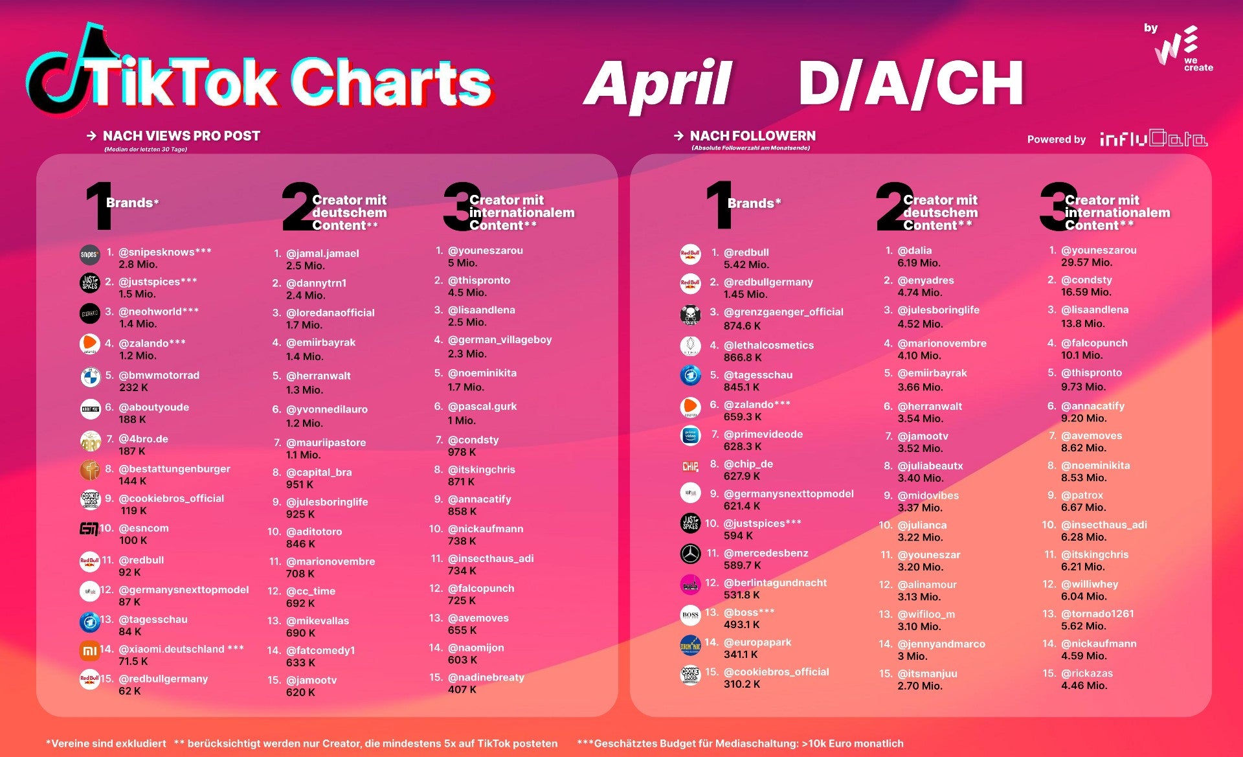1243x757 pixels.
Task: Select the Xiaomi orange logo icon
Action: 90,651
